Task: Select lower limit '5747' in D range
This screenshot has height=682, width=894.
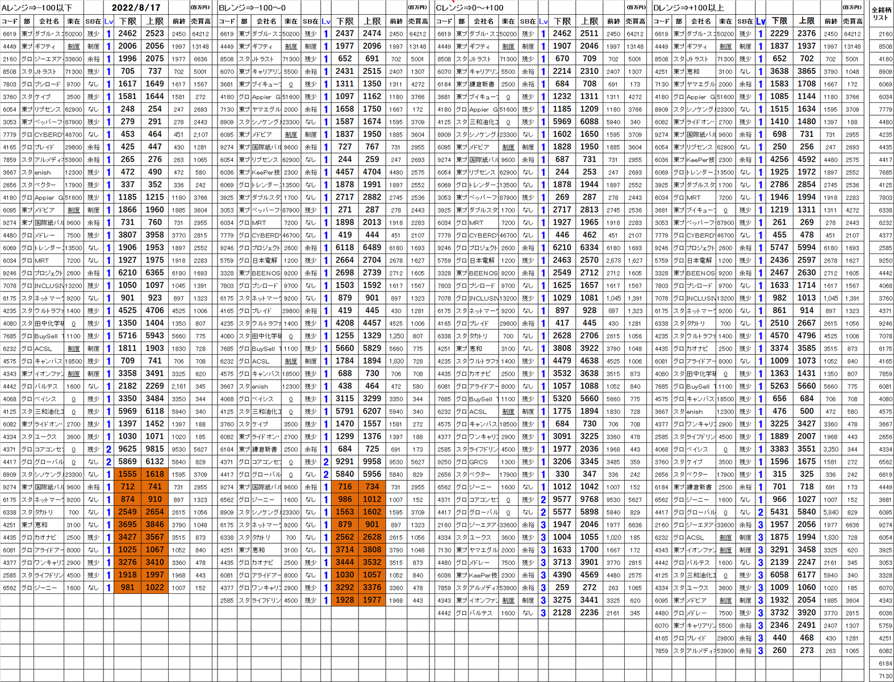Action: (779, 247)
